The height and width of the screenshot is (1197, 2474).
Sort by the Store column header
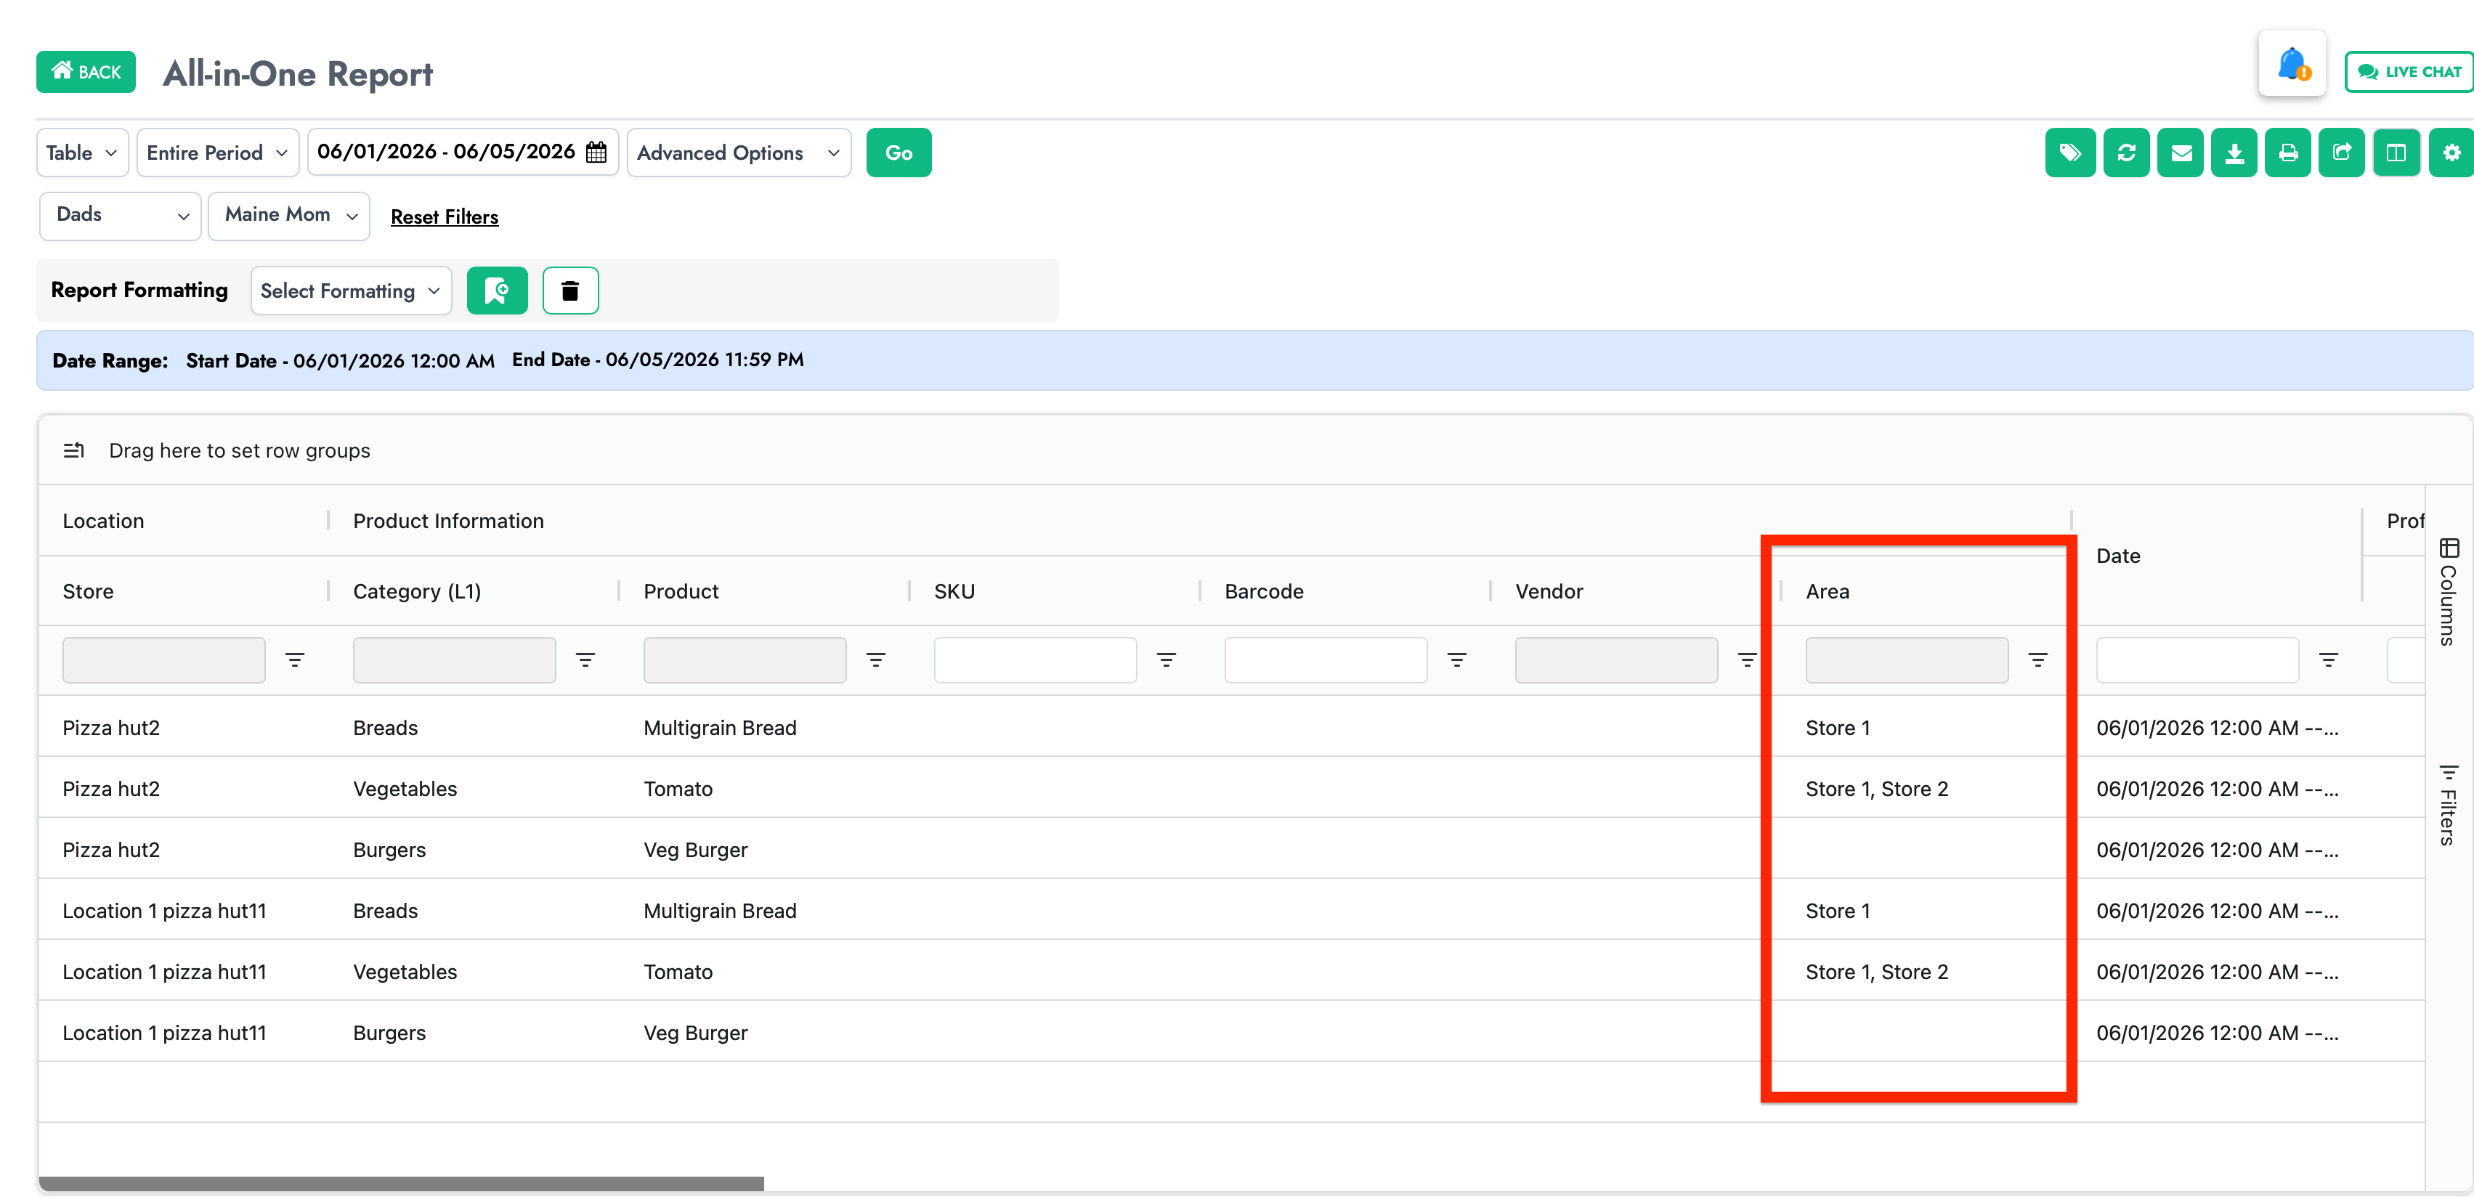pos(89,592)
